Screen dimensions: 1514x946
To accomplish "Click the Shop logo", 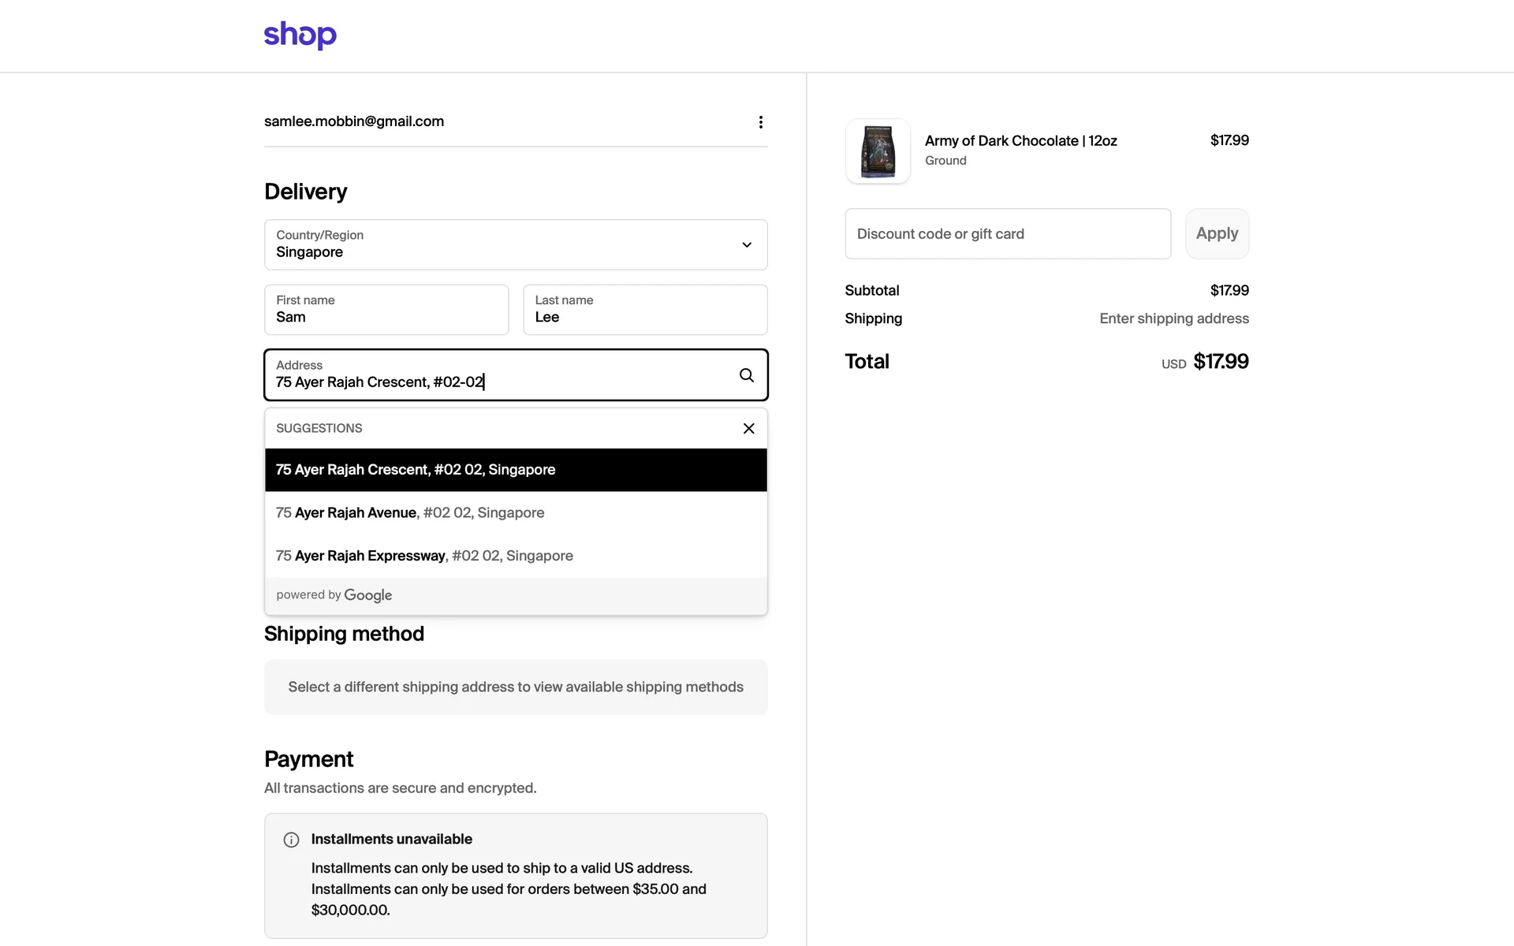I will (300, 35).
